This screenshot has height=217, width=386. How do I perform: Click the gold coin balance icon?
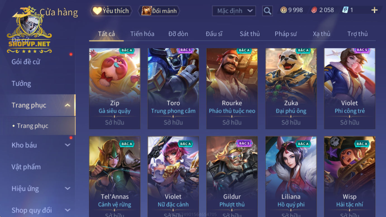pyautogui.click(x=284, y=10)
